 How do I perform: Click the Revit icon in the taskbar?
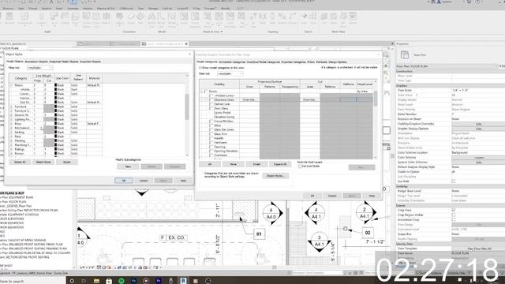(183, 281)
